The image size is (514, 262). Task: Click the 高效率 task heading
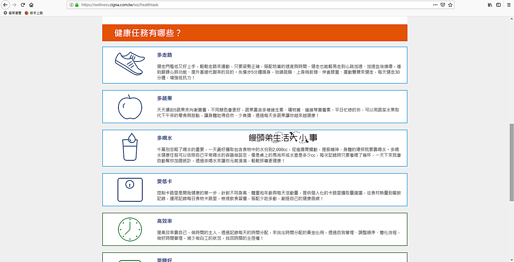(165, 221)
